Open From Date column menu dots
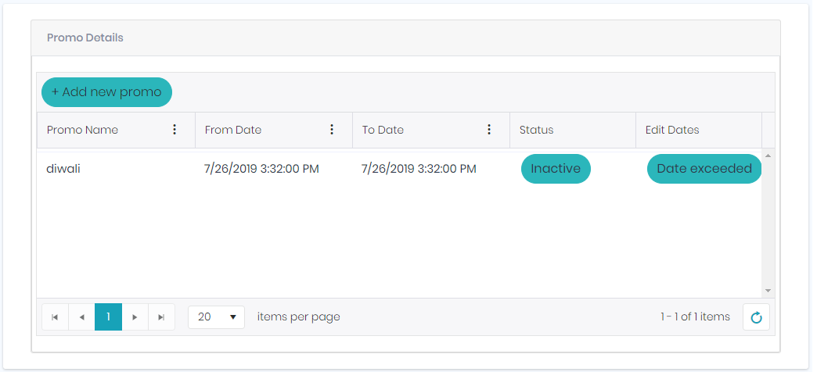 [x=332, y=130]
